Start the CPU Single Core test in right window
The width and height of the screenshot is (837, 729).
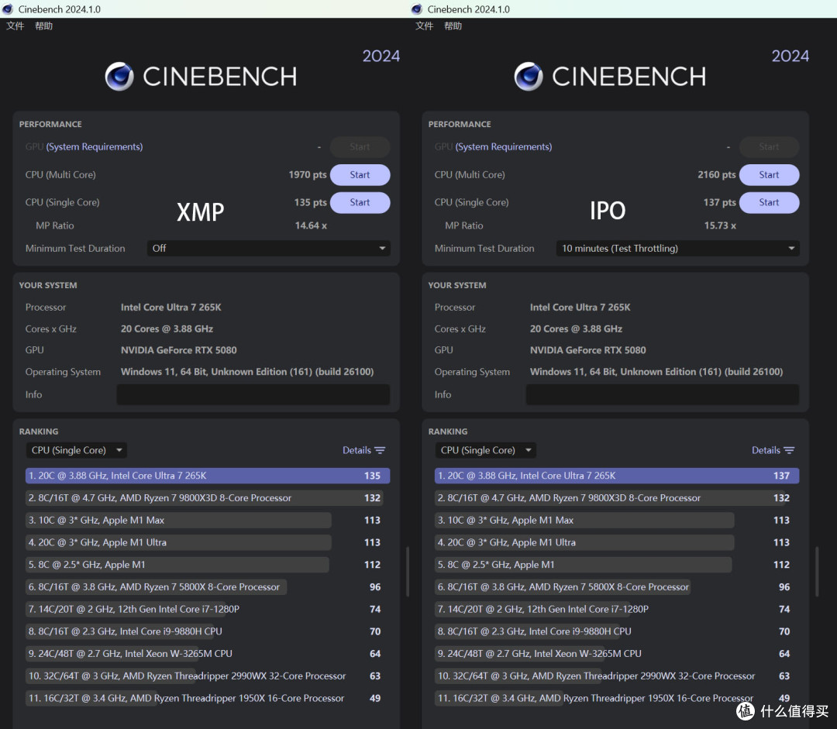(x=770, y=202)
